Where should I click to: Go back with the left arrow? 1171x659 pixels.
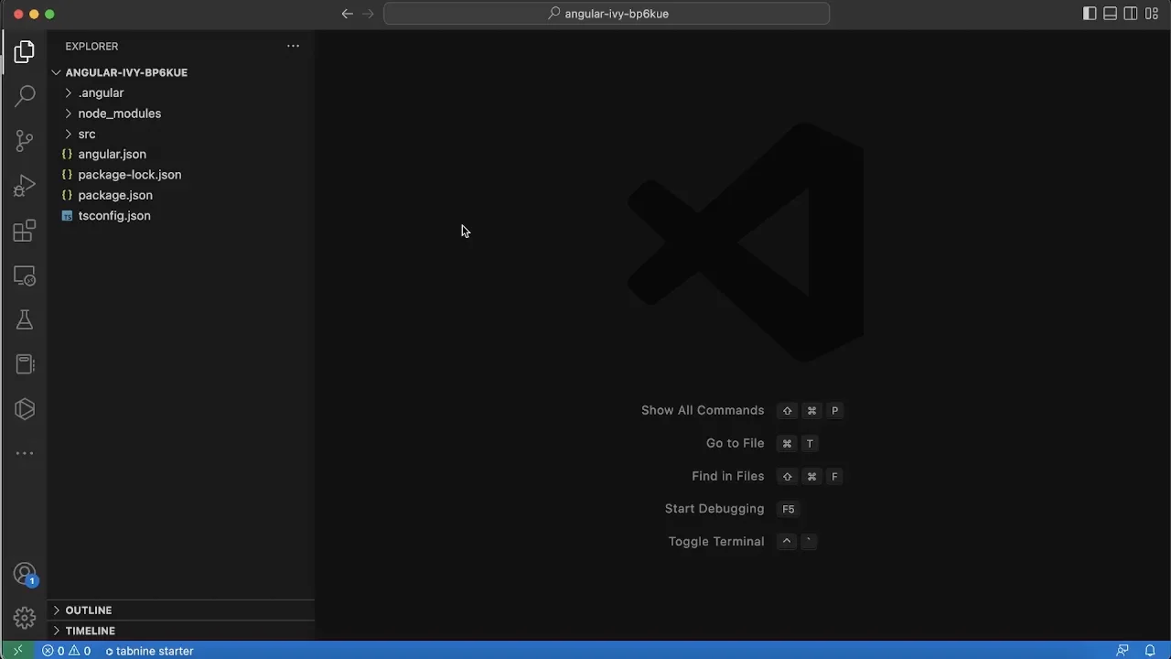tap(347, 14)
